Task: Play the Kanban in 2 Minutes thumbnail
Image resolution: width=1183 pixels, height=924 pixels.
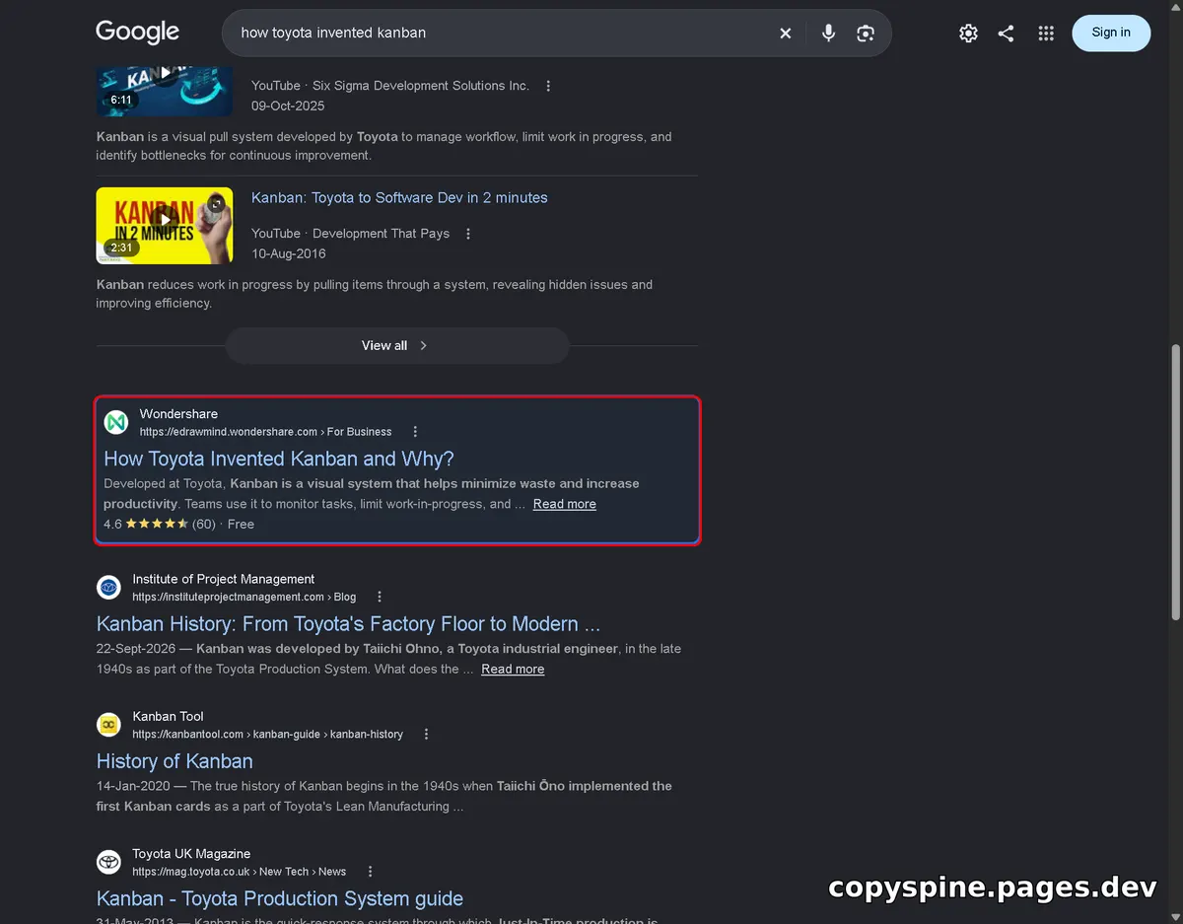Action: (165, 226)
